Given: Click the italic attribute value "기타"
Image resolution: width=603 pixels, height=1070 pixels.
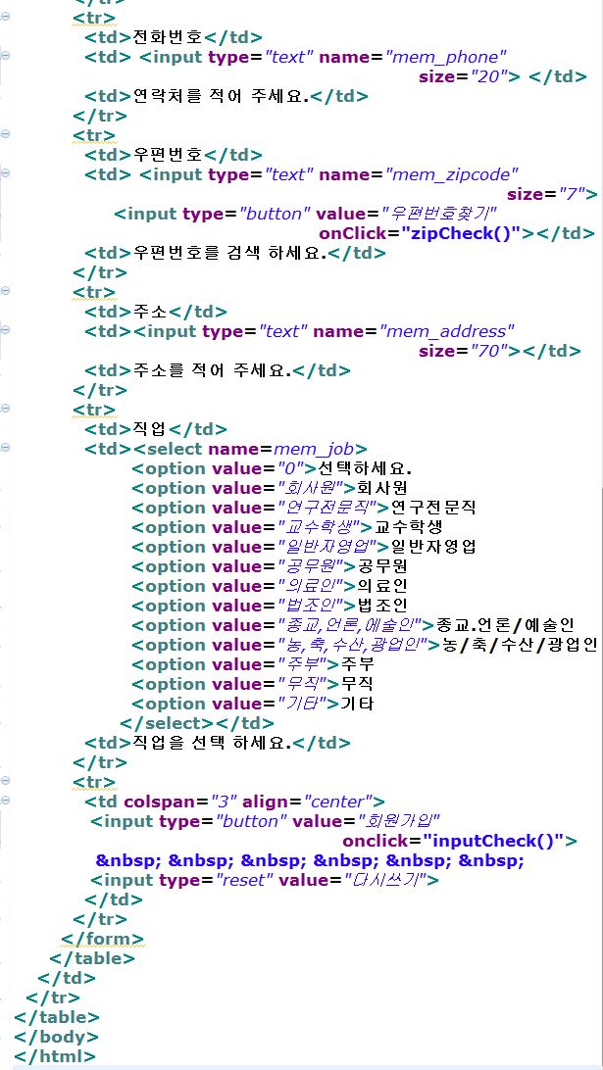Looking at the screenshot, I should click(x=303, y=704).
